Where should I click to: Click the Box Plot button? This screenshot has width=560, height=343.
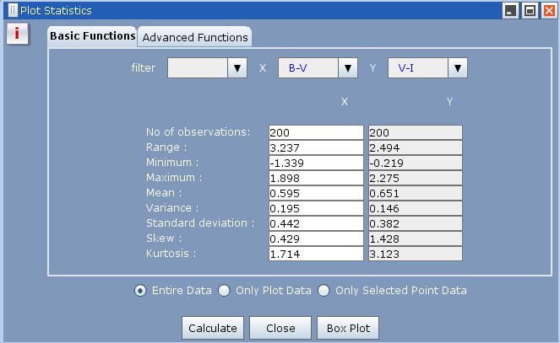pyautogui.click(x=348, y=328)
